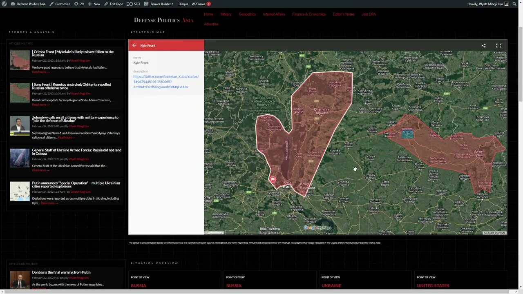
Task: Open the Konotop encircled article title
Action: coord(72,86)
